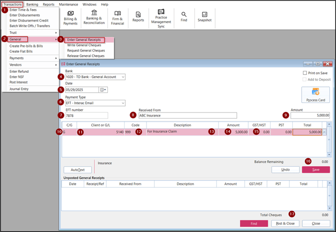Screen dimensions: 336x232
Task: Open the date picker calendar
Action: point(103,90)
